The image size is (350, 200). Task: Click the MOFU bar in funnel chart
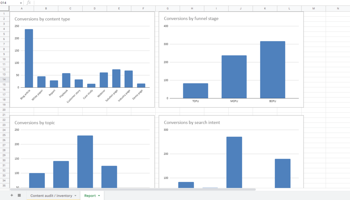[234, 77]
